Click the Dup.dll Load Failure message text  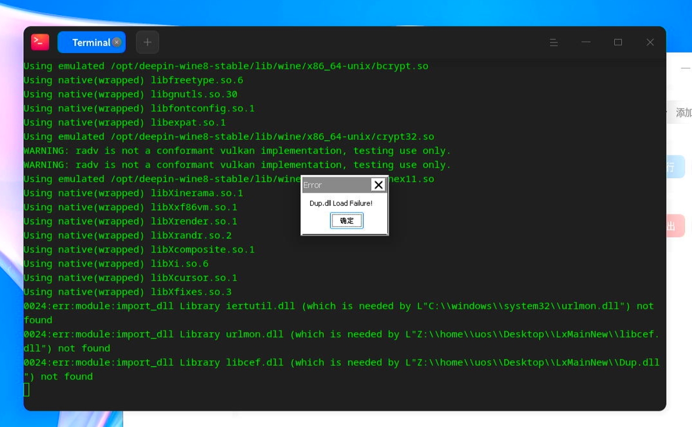[x=341, y=203]
